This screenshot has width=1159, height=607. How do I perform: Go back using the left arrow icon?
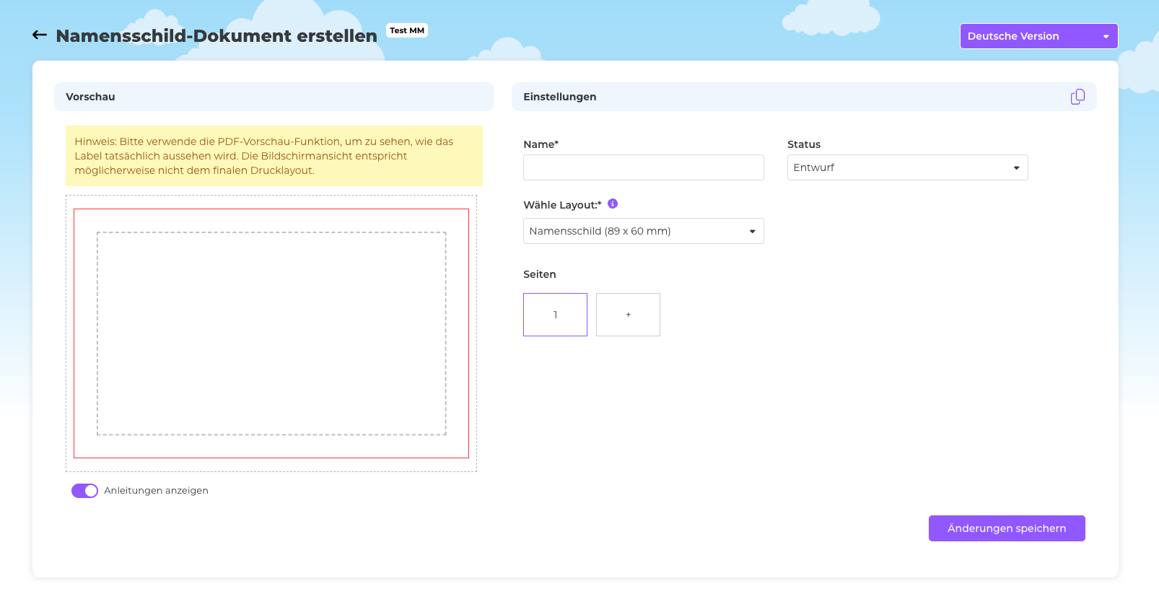(x=40, y=35)
